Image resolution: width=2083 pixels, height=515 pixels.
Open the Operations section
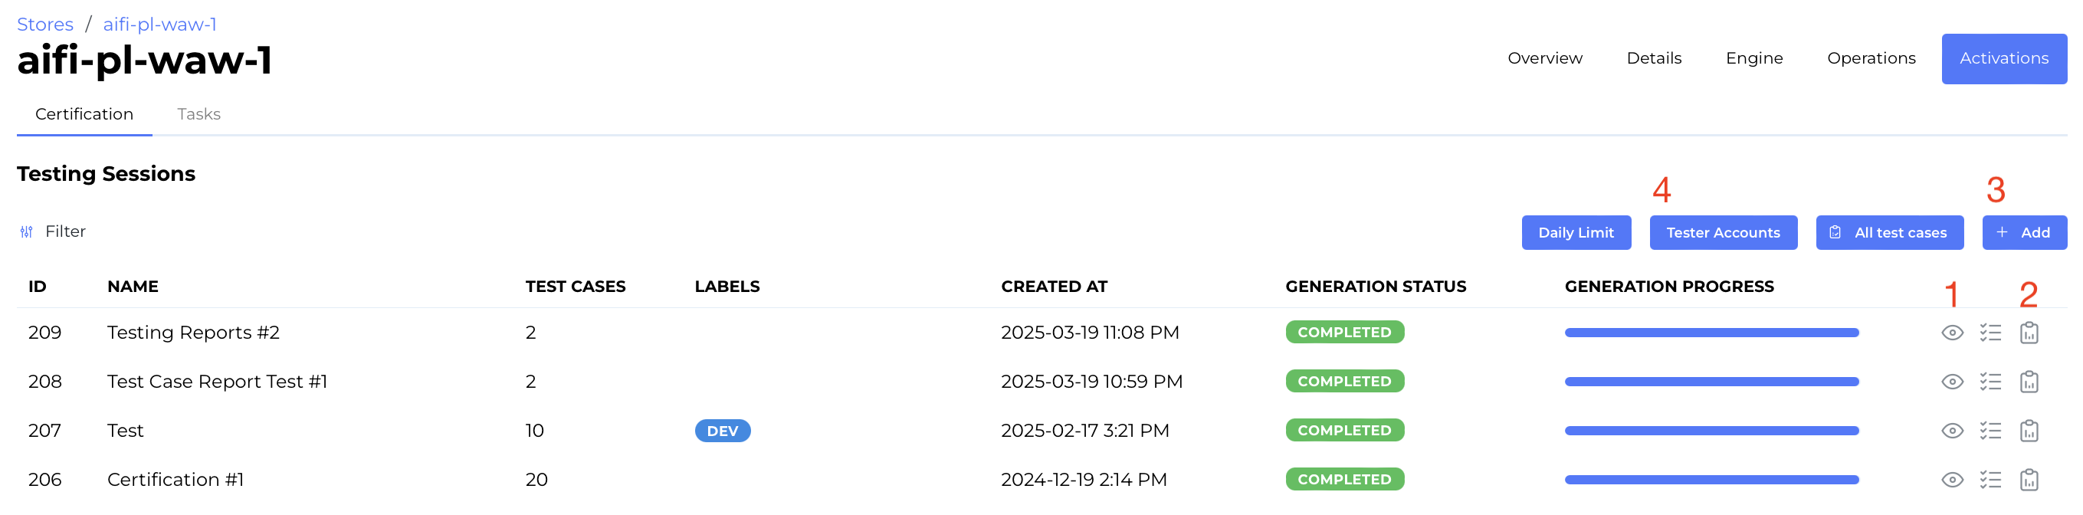click(1871, 58)
